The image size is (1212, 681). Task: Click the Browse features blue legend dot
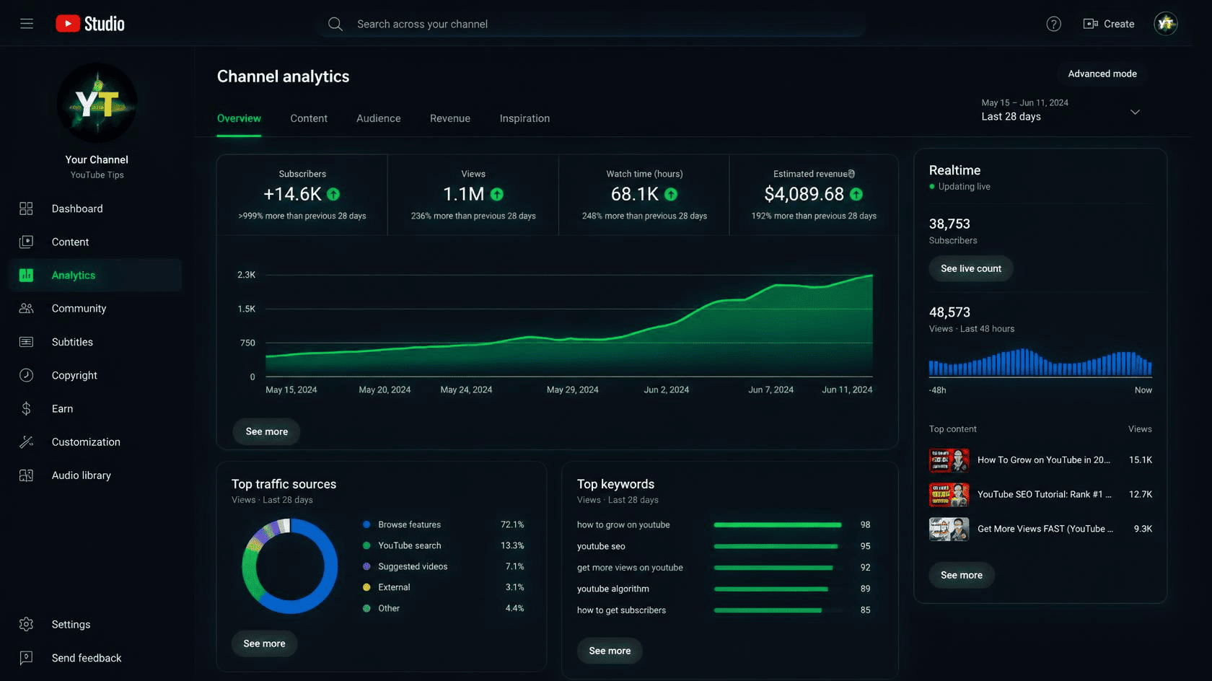(366, 524)
